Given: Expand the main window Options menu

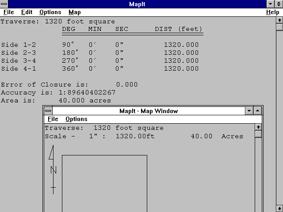Looking at the screenshot, I should tap(50, 12).
